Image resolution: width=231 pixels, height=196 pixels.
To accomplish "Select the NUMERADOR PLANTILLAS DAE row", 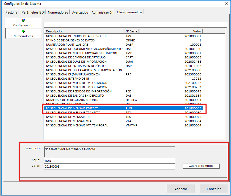I will pos(67,45).
